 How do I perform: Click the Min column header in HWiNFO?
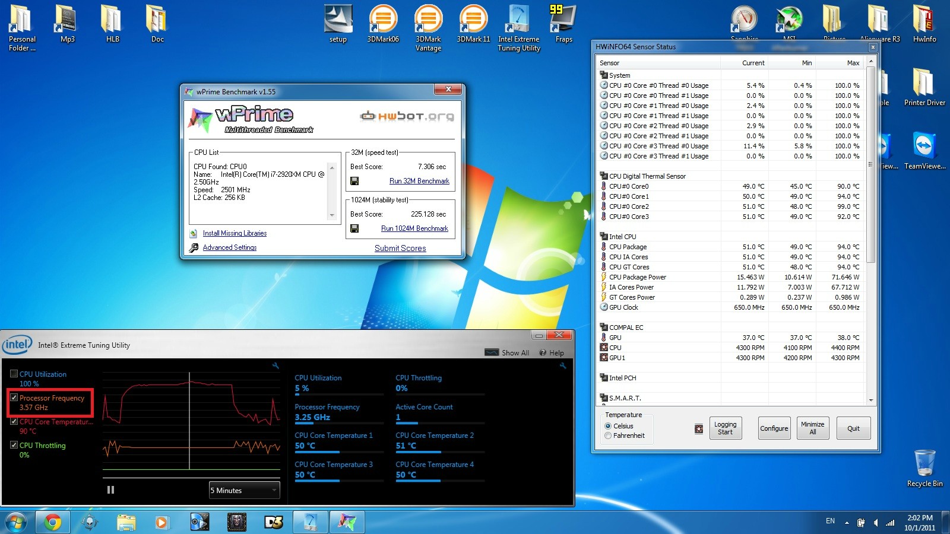(792, 63)
